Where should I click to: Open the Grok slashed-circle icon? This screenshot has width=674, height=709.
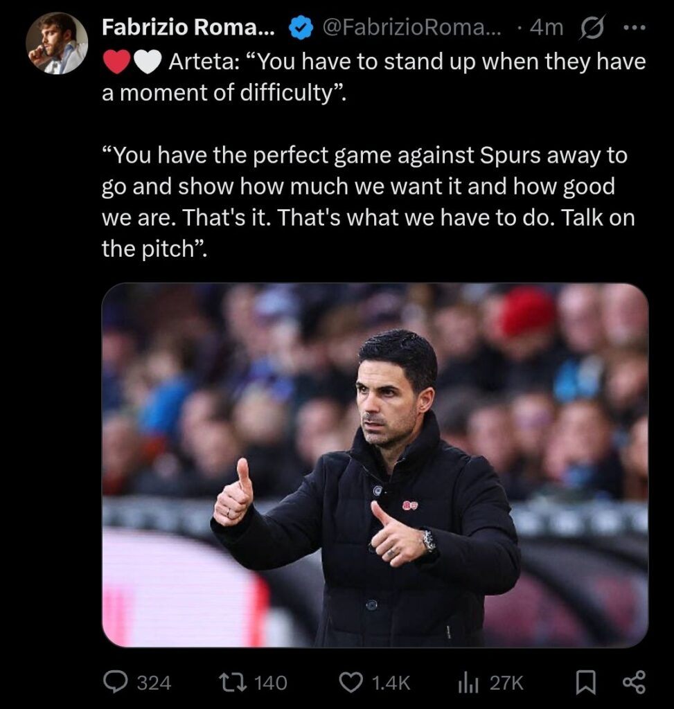click(x=595, y=28)
